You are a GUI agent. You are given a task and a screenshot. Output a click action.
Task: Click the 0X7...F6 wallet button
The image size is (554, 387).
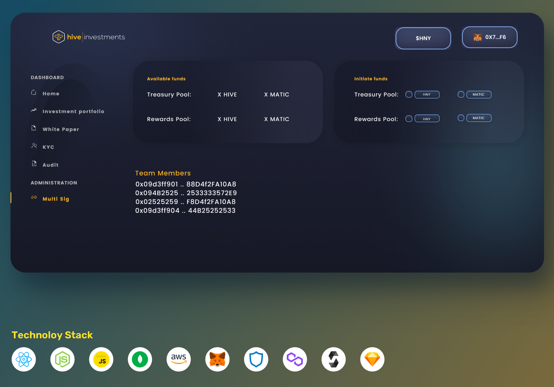pyautogui.click(x=489, y=37)
